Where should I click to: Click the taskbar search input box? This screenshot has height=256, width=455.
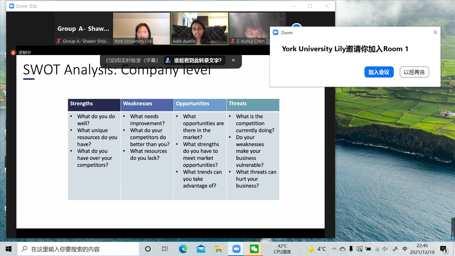78,249
